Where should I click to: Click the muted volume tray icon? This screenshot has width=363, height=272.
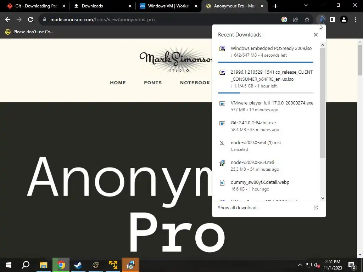coord(317,265)
